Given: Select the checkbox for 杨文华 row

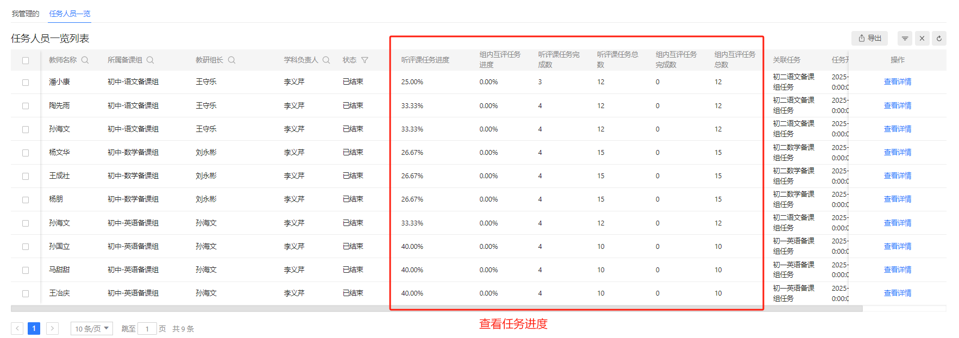Looking at the screenshot, I should (x=26, y=153).
